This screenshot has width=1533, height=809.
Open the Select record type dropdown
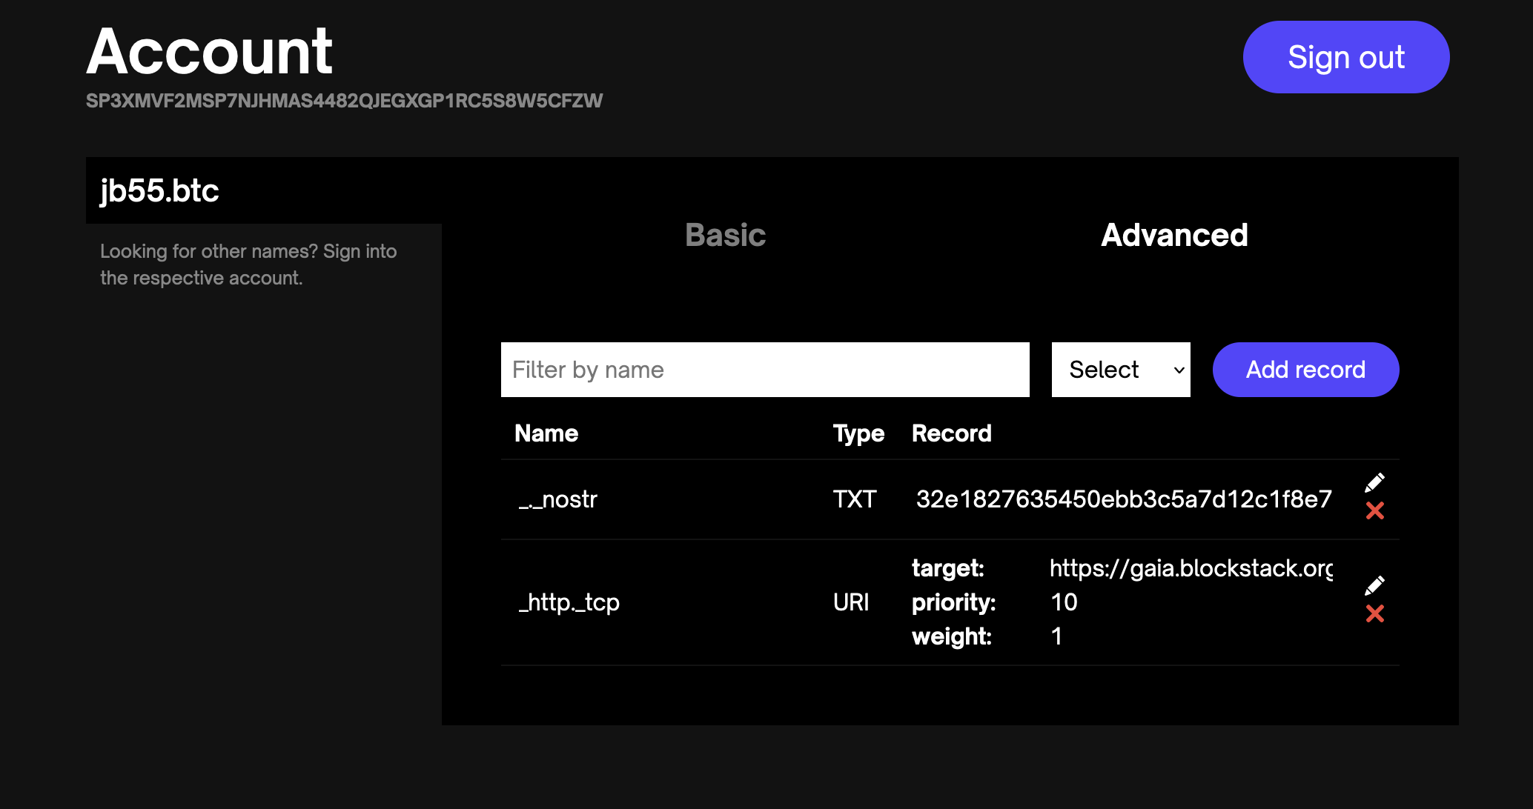(1121, 370)
